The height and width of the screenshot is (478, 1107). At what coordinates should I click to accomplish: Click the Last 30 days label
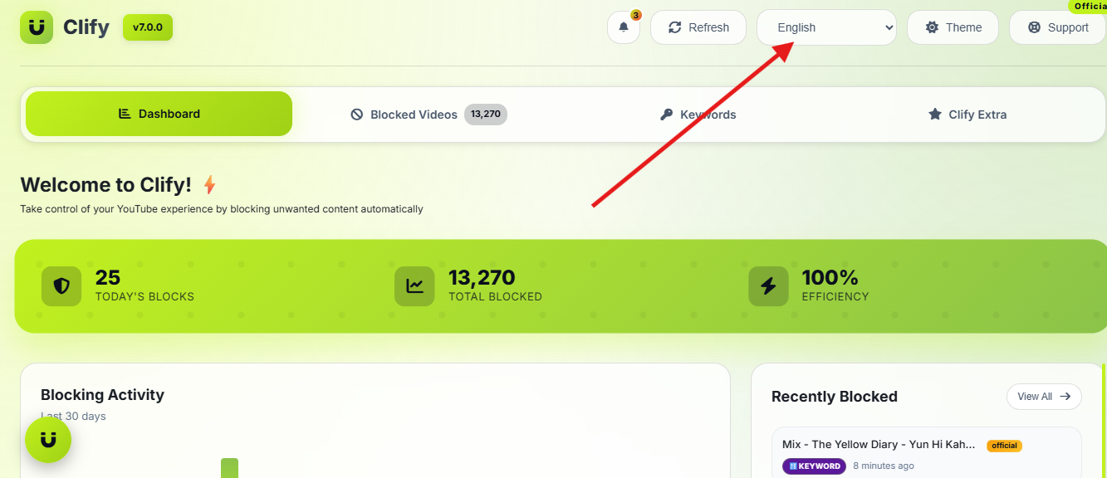(73, 416)
